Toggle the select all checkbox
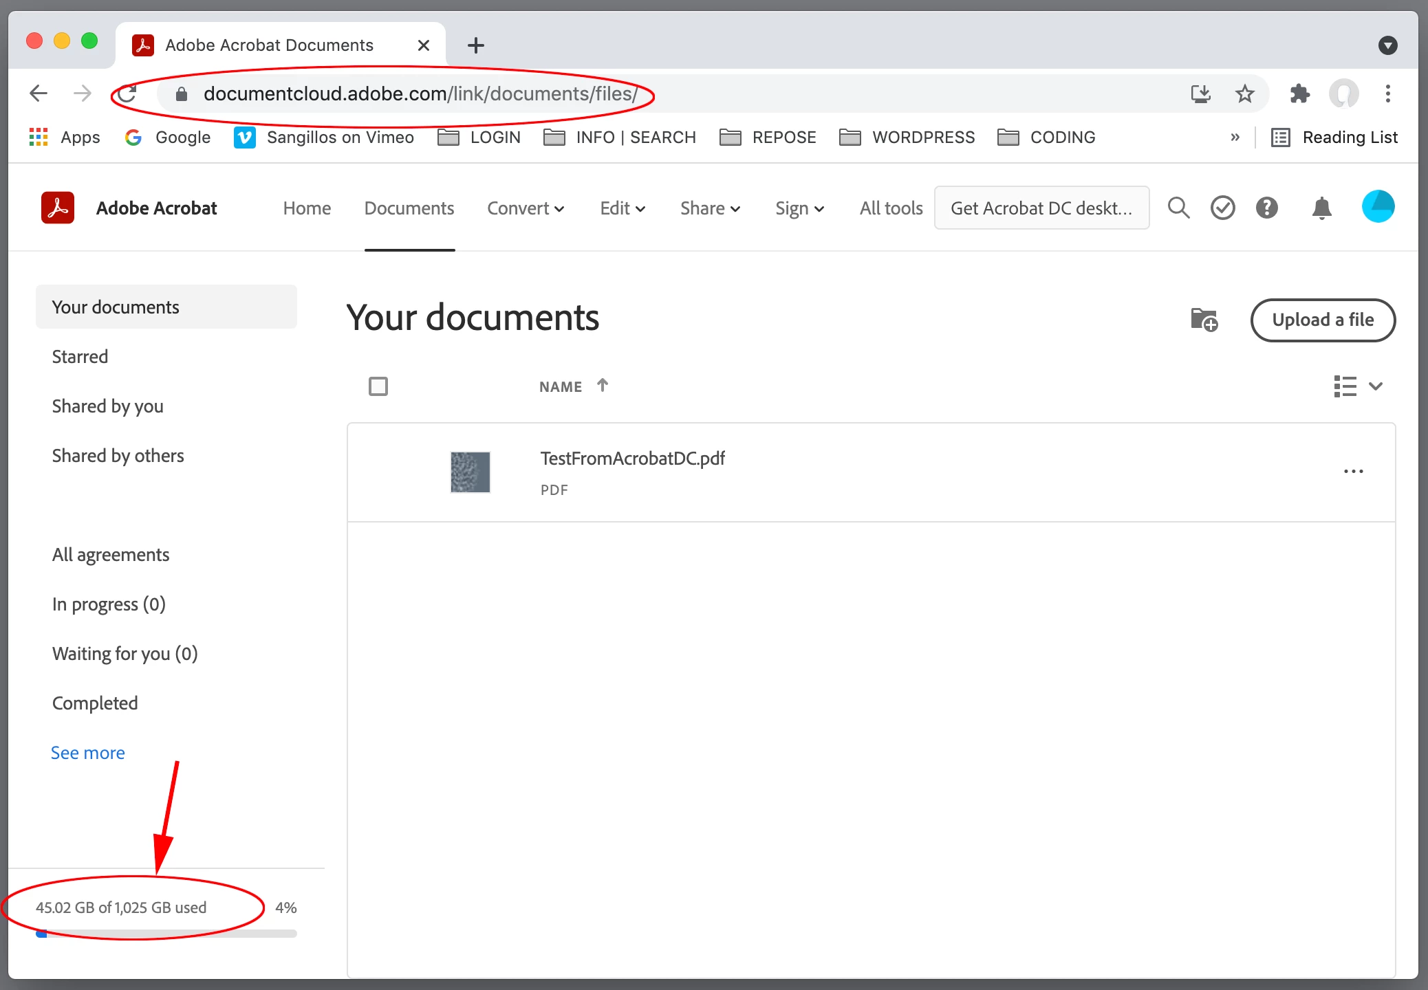This screenshot has width=1428, height=990. coord(378,386)
